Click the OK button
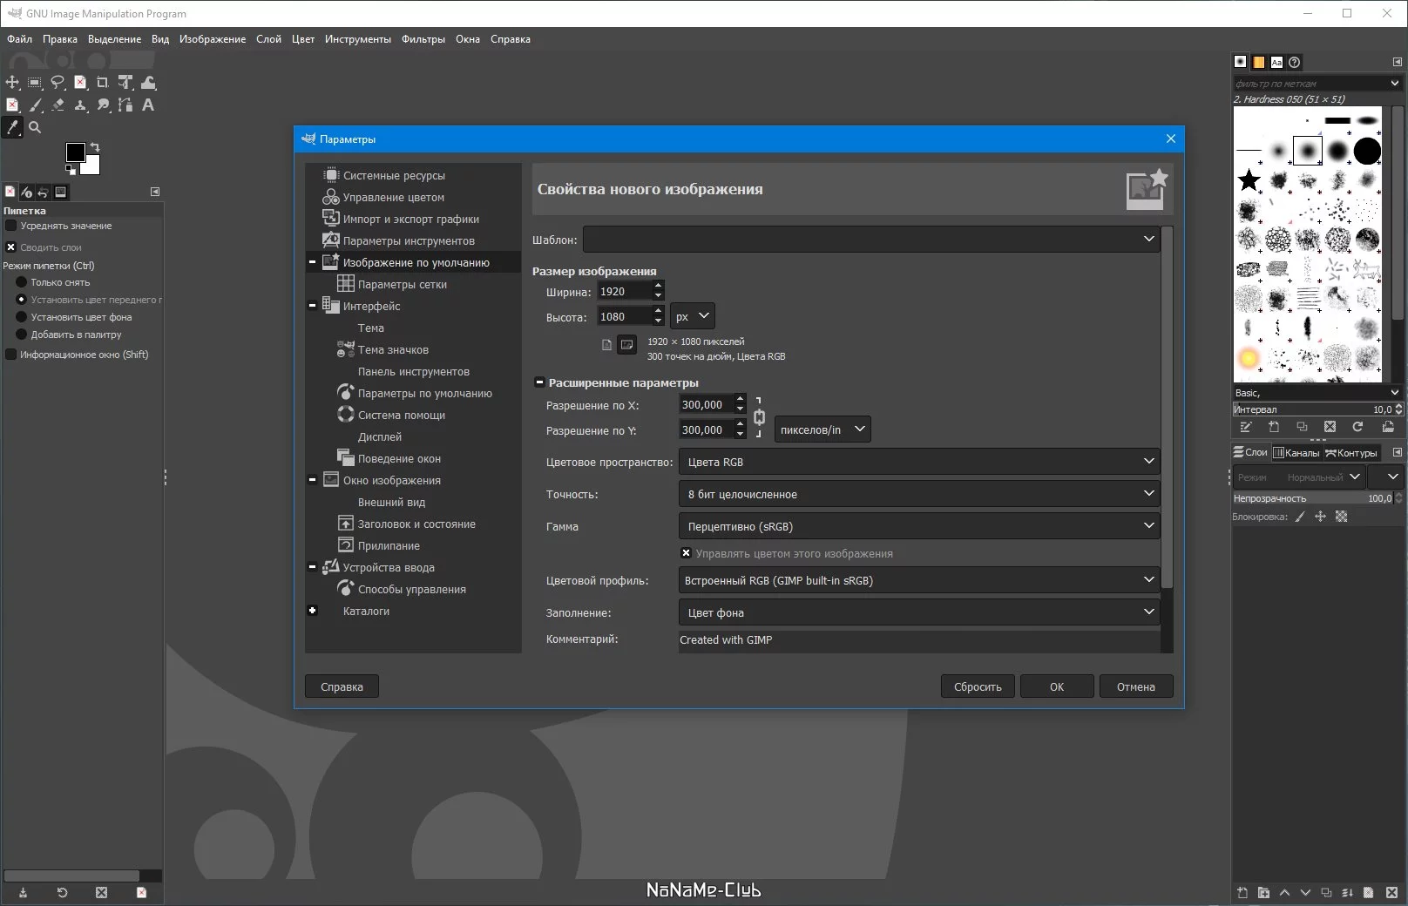 (x=1057, y=686)
